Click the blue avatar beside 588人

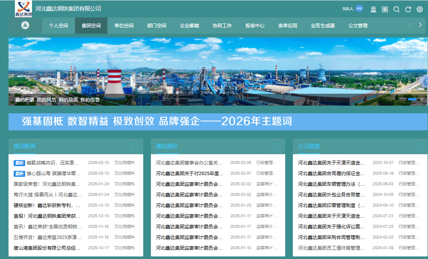359,9
